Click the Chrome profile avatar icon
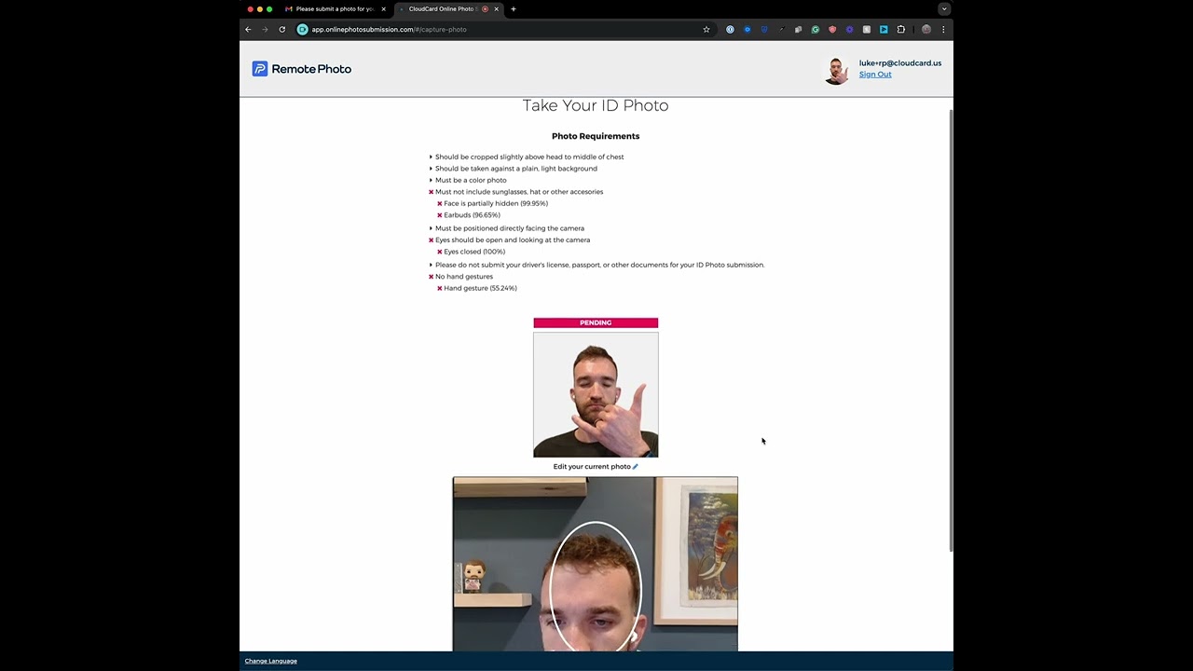The image size is (1193, 671). (x=926, y=30)
